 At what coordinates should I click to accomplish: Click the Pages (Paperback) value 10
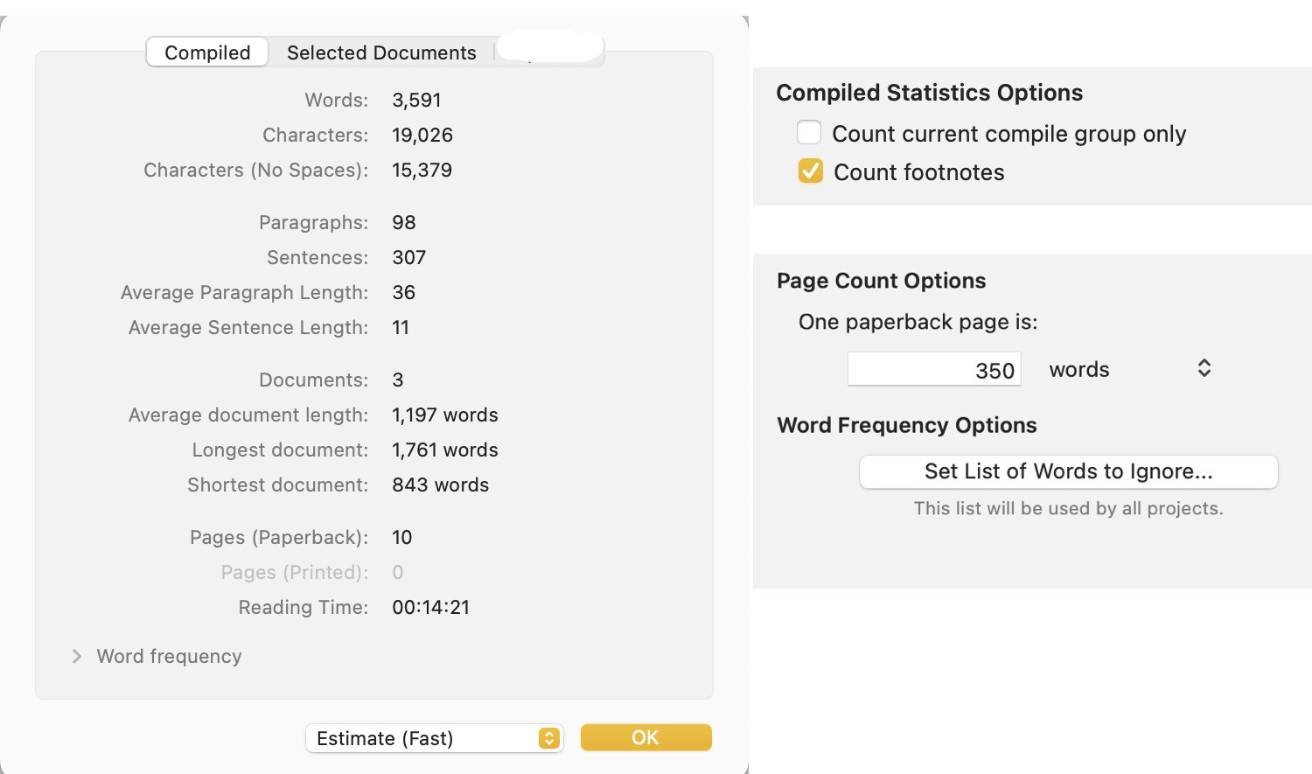pyautogui.click(x=401, y=538)
